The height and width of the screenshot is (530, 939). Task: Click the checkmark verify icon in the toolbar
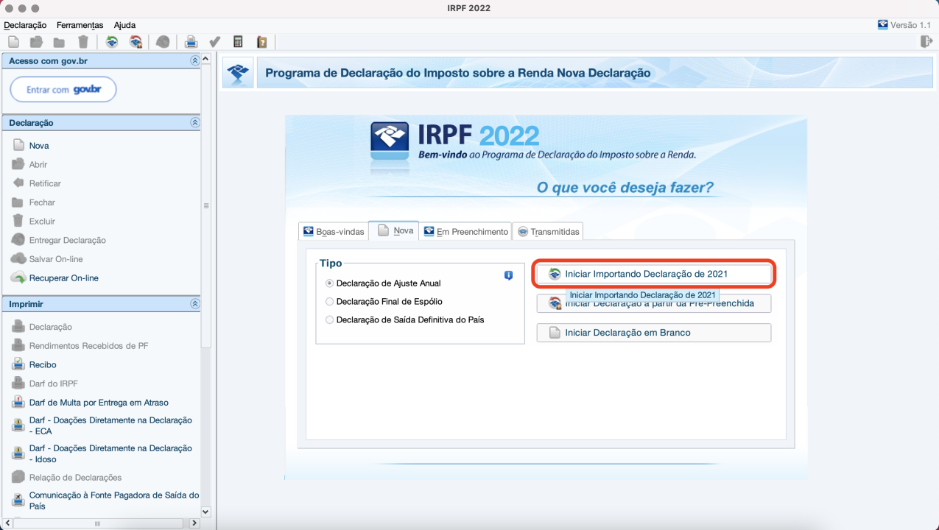point(215,41)
